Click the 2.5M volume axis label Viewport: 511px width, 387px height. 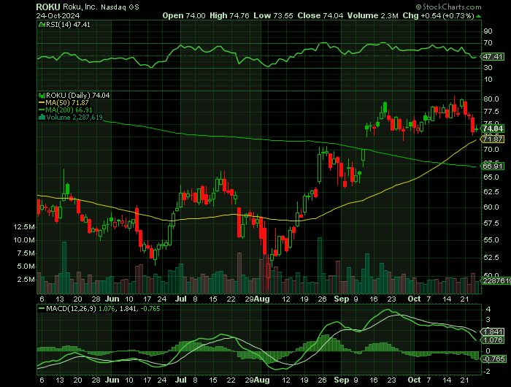[26, 280]
